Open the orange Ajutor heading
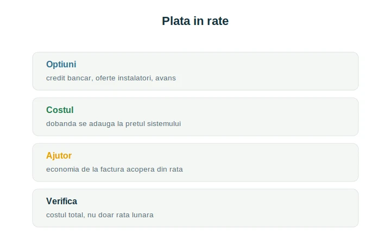Screen dimensions: 391x239 tap(59, 156)
